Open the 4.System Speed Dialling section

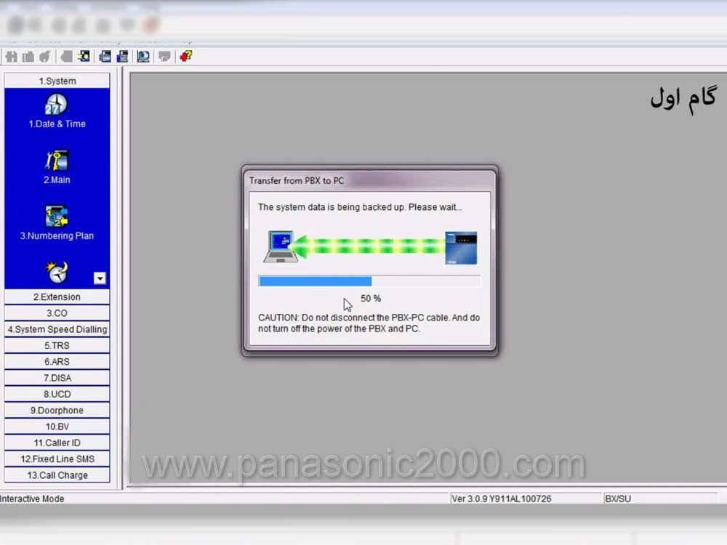(x=57, y=329)
